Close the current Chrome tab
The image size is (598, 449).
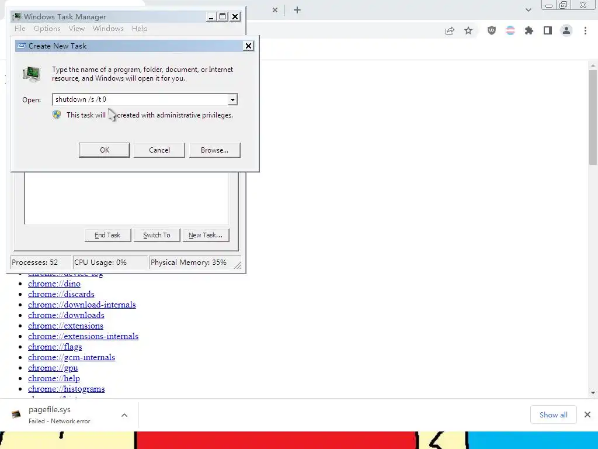pos(275,10)
